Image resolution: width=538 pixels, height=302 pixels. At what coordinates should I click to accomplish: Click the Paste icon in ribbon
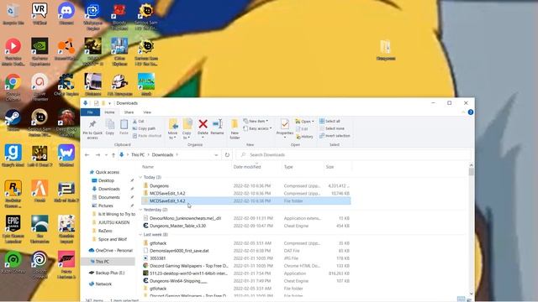coord(124,127)
